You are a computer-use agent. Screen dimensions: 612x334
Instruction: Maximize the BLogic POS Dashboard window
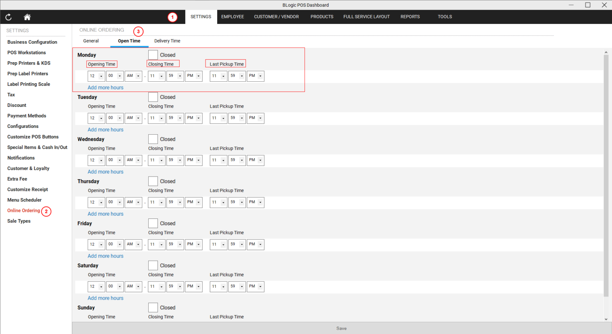[588, 5]
